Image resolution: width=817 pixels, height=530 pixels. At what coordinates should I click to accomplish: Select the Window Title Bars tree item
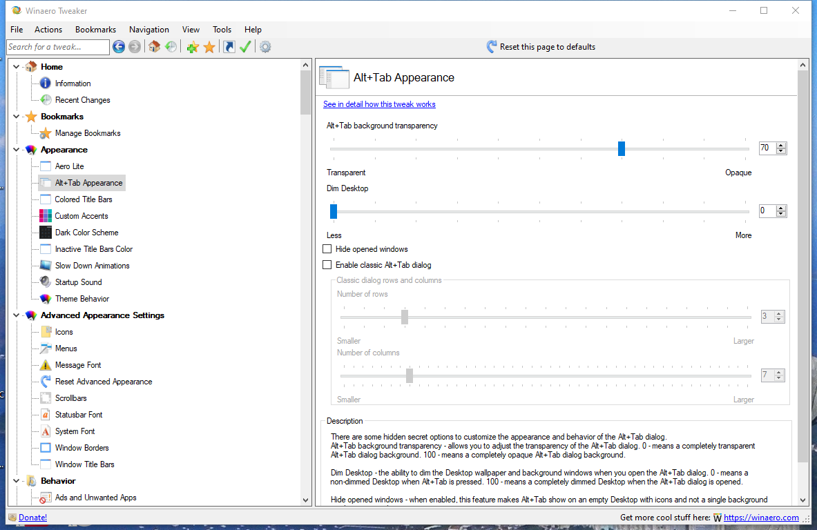pos(84,464)
